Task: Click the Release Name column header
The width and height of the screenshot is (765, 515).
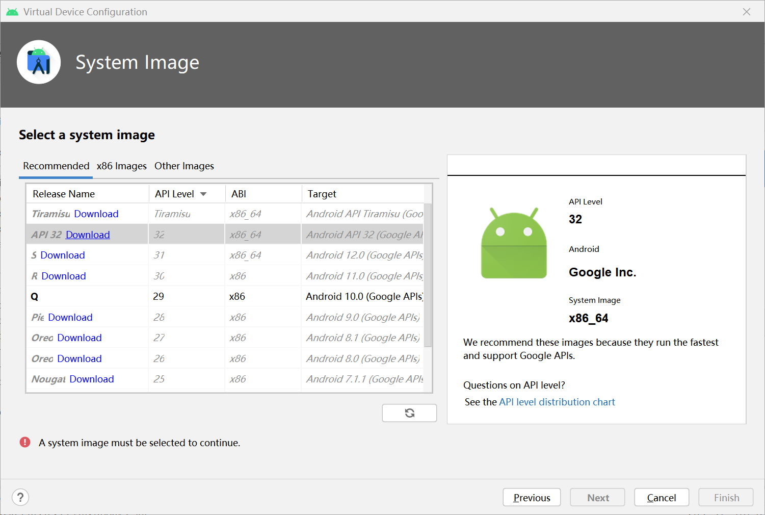Action: 87,194
